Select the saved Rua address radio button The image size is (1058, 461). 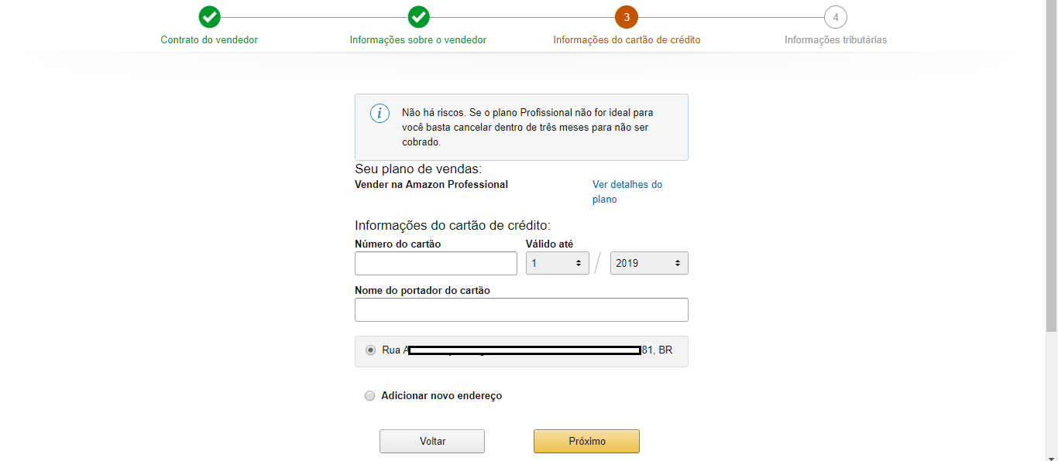point(370,350)
